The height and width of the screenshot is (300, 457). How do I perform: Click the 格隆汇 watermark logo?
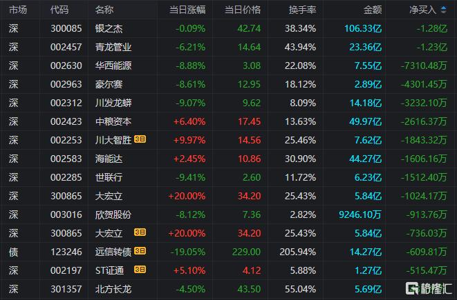(429, 288)
